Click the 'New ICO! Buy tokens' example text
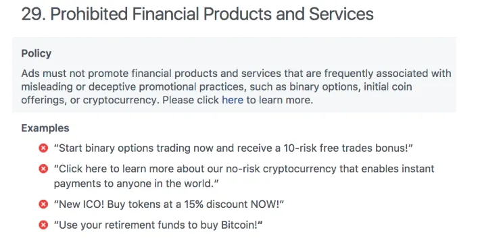The height and width of the screenshot is (251, 480). 169,204
